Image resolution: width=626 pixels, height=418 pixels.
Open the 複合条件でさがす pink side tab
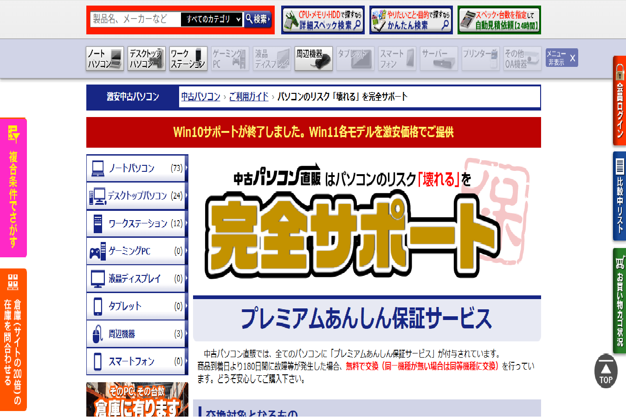pos(13,188)
